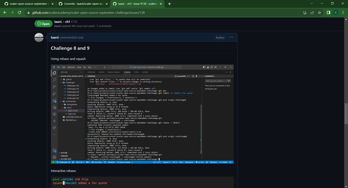Open Accounts icon in VS Code activity bar
The width and height of the screenshot is (348, 188).
click(54, 150)
